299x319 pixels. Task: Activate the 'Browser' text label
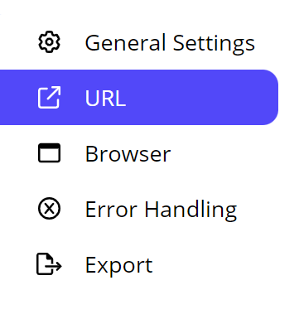coord(128,154)
